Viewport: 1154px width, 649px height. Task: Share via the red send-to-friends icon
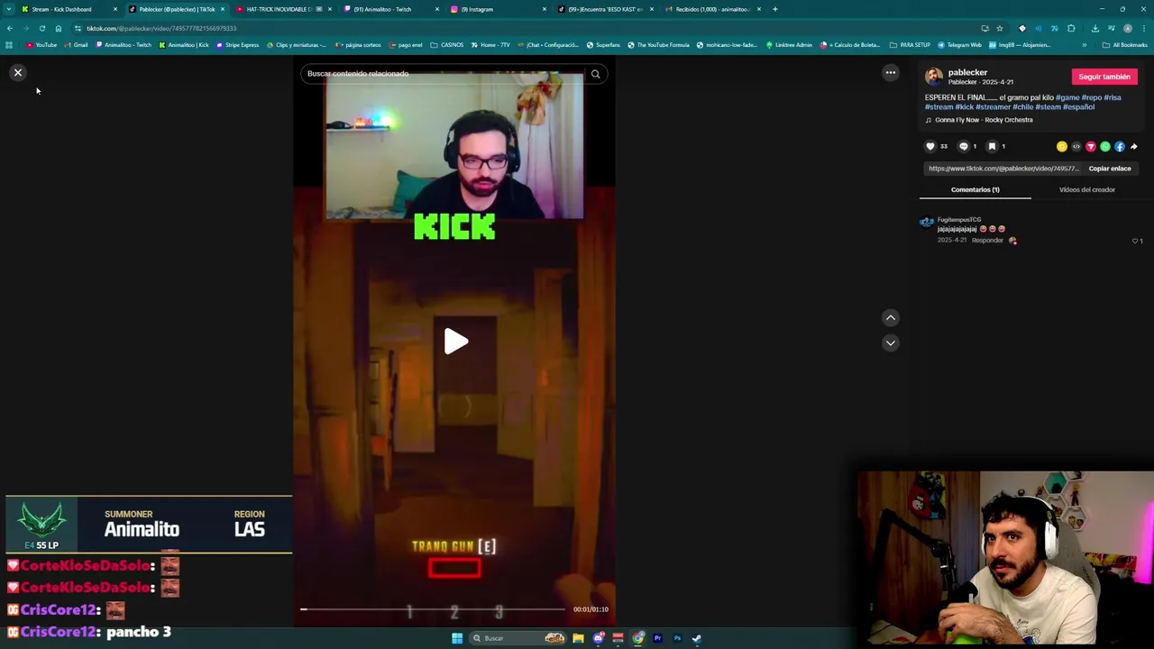click(1091, 146)
